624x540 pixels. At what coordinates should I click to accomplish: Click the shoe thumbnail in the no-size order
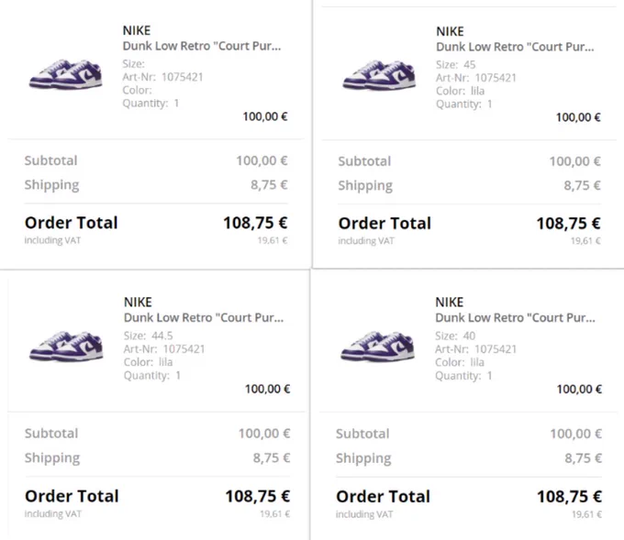(66, 74)
